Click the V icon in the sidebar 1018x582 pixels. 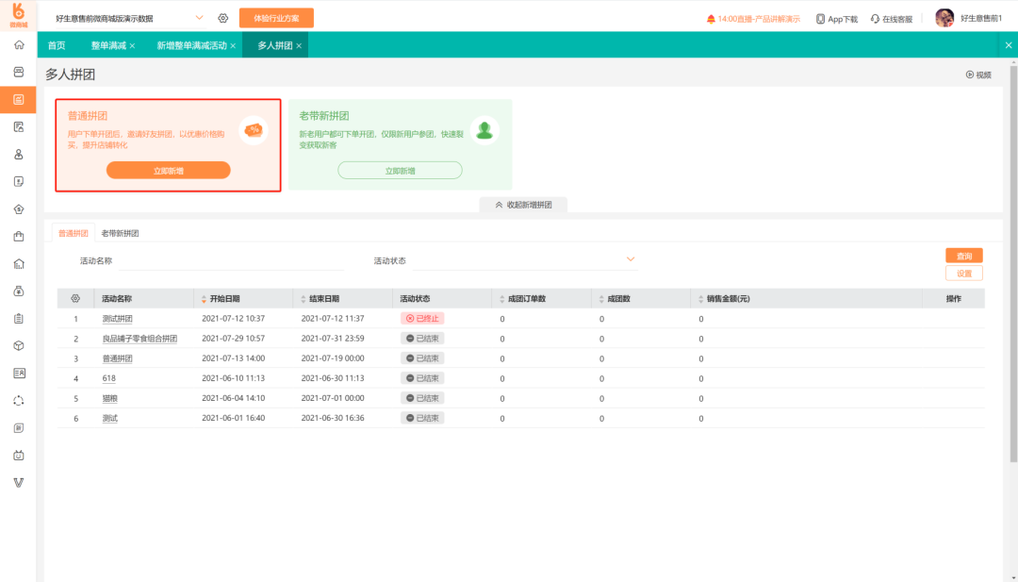pos(19,483)
